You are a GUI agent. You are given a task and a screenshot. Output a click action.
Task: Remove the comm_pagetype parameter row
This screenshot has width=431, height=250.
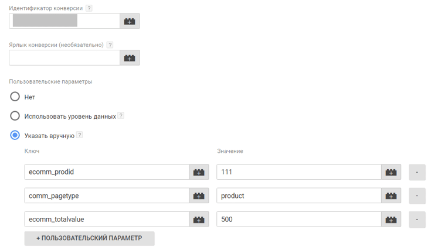point(417,196)
